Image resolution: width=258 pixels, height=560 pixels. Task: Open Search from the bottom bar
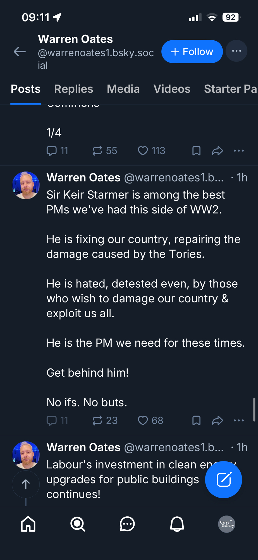point(78,524)
